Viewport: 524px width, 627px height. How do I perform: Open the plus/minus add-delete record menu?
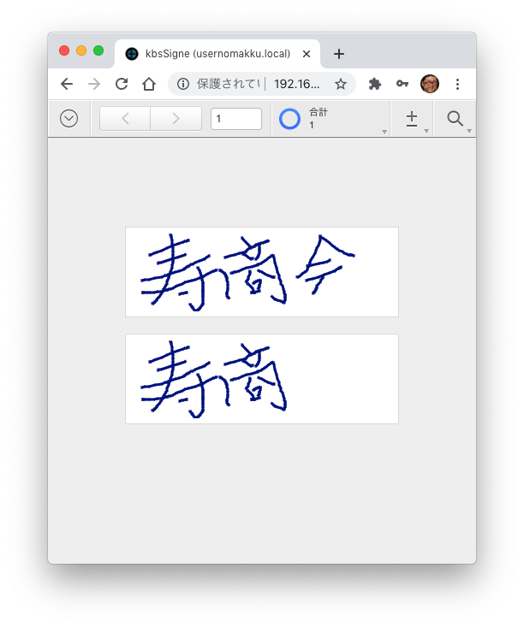[x=412, y=119]
